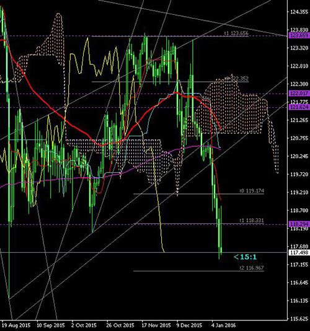Viewport: 310px width, 331px height.
Task: Click the 121.624 purple price tag
Action: pos(299,107)
